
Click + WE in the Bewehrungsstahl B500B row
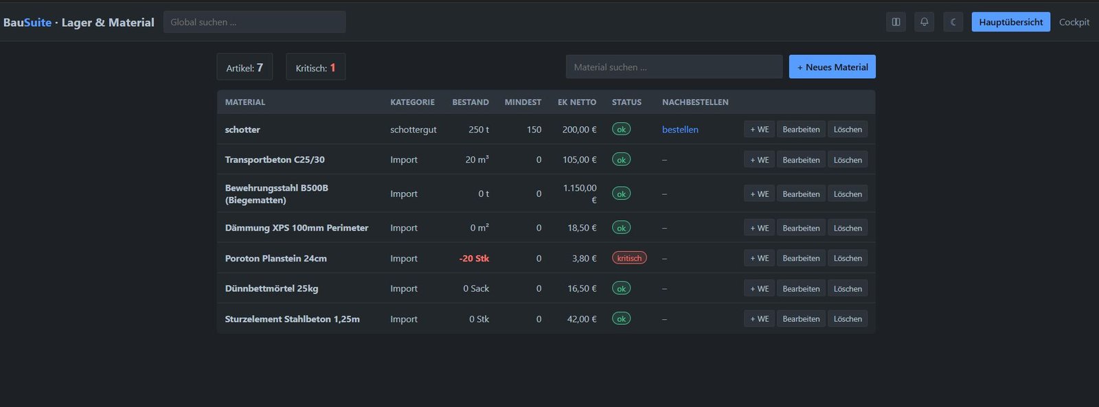[x=760, y=194]
